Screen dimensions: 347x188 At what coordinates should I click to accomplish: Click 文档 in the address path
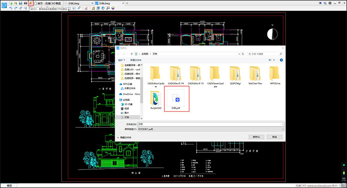155,54
